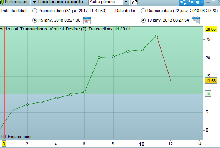The height and width of the screenshot is (148, 220).
Task: Click the red 1 losing transactions count
Action: pos(129,29)
